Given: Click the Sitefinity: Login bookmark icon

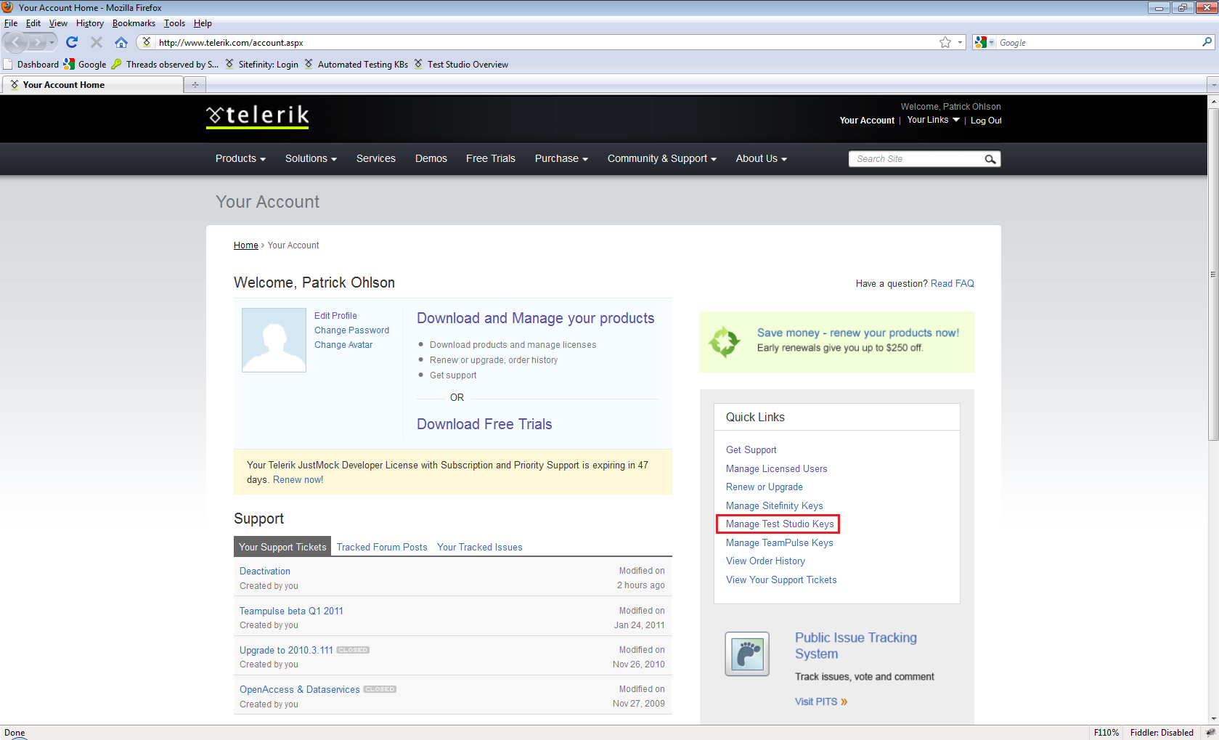Looking at the screenshot, I should [x=229, y=64].
